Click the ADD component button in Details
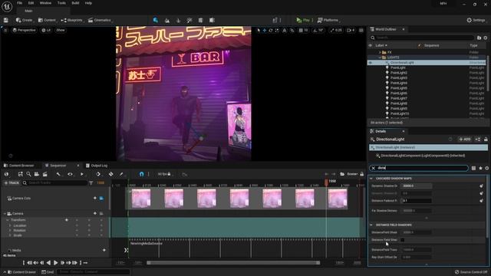 465,140
